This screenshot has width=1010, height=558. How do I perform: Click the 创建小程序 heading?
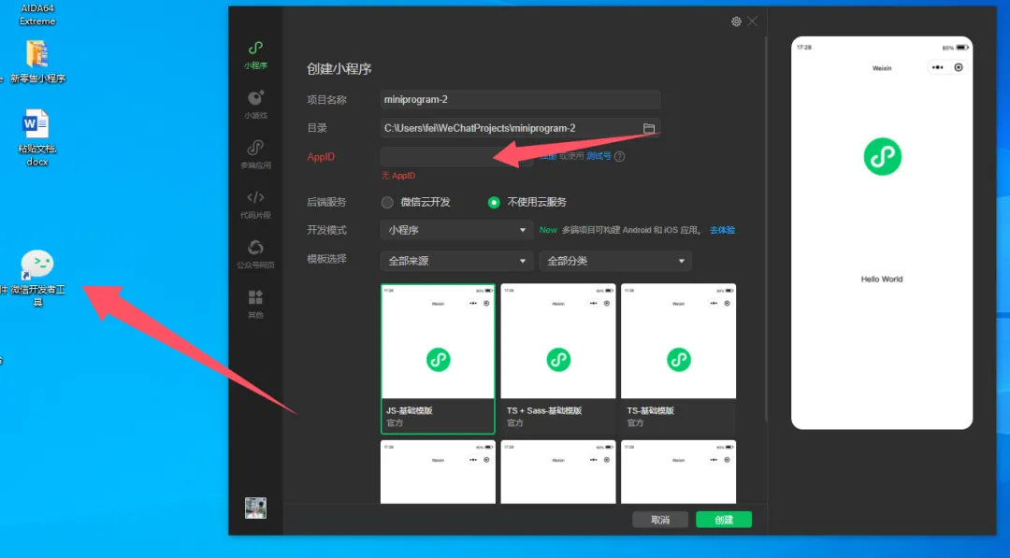[339, 69]
